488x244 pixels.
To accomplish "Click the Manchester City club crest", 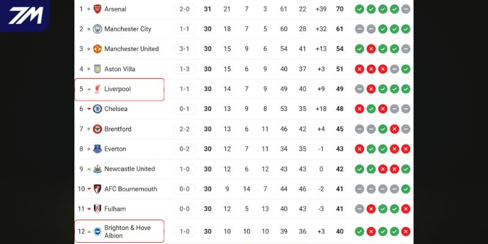I will (x=97, y=29).
